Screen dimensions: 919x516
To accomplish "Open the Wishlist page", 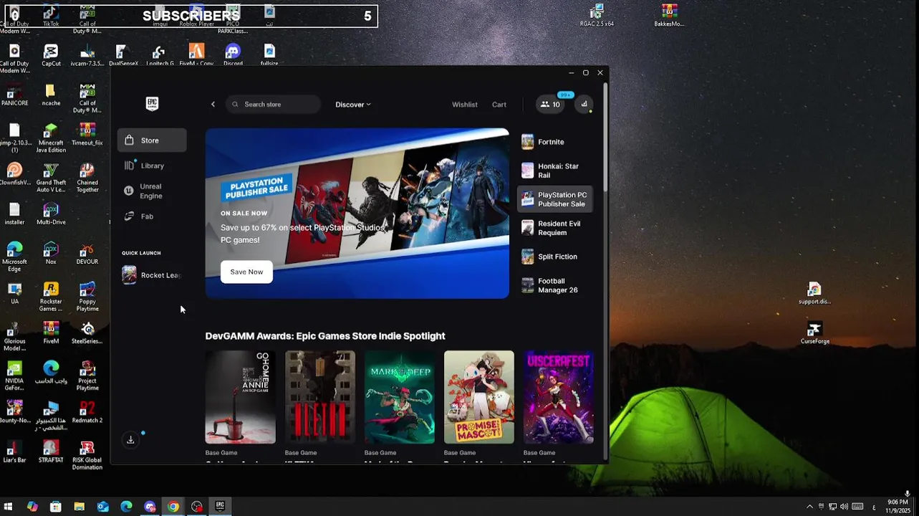I will (x=464, y=105).
